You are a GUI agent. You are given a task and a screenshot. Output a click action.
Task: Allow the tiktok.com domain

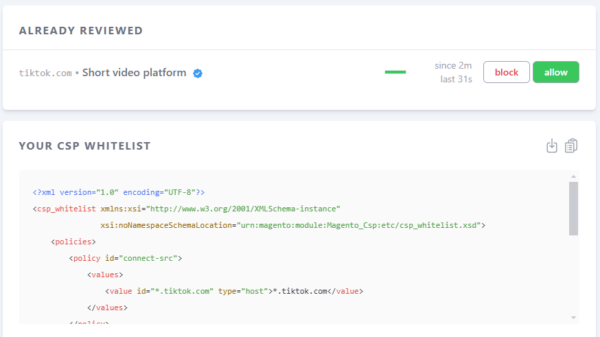(556, 72)
